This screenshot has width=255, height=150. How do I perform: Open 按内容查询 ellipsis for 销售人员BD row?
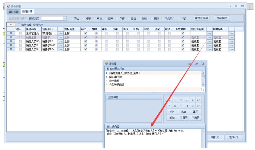pos(209,41)
